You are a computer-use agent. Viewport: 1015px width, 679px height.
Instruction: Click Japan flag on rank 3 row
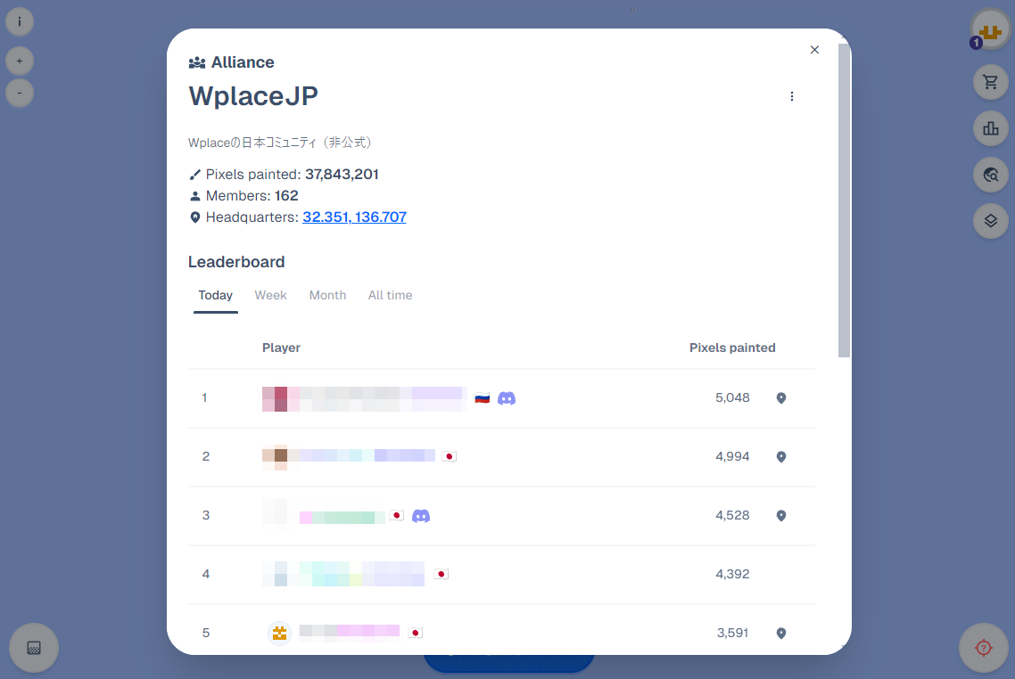(397, 515)
